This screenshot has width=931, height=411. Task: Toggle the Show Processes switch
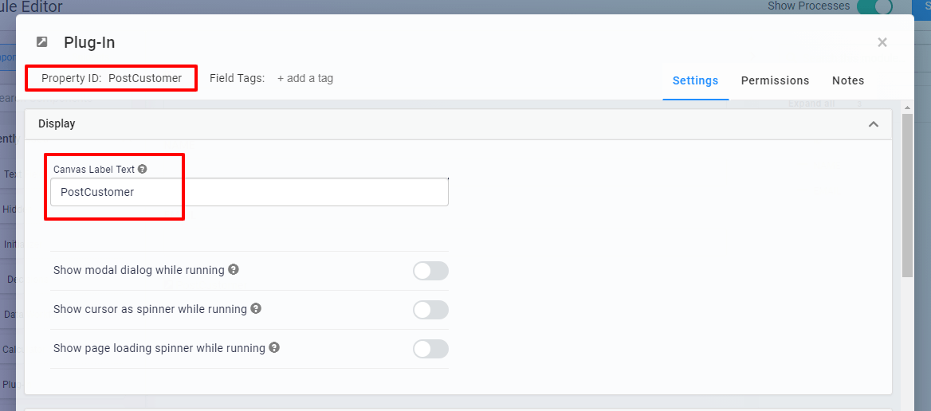click(874, 7)
